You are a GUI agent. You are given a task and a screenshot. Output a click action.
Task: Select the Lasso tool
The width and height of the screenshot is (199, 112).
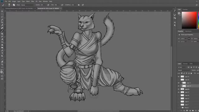[2, 17]
